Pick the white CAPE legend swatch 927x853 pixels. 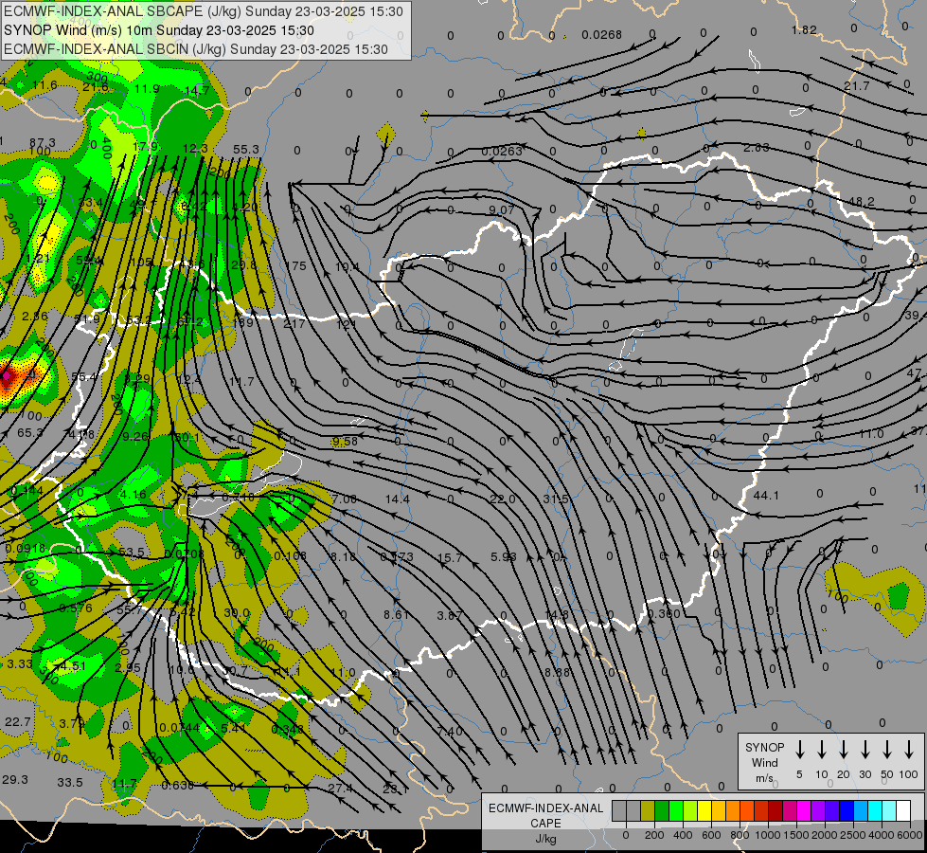coord(902,811)
